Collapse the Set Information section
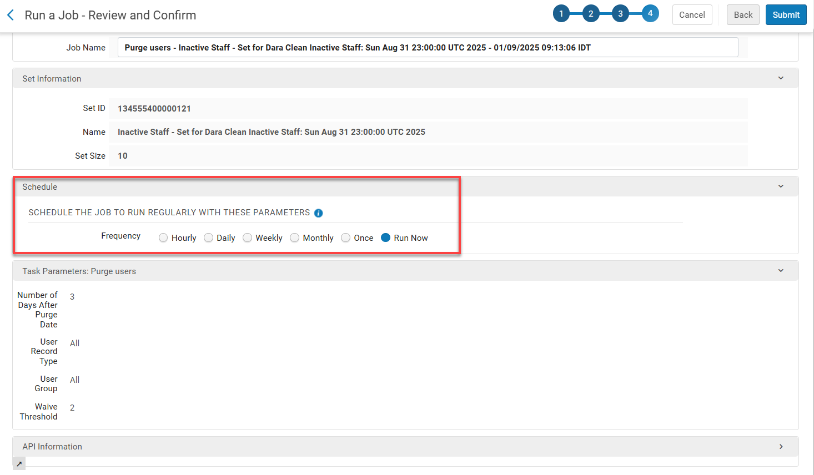Screen dimensions: 814x475 click(781, 78)
